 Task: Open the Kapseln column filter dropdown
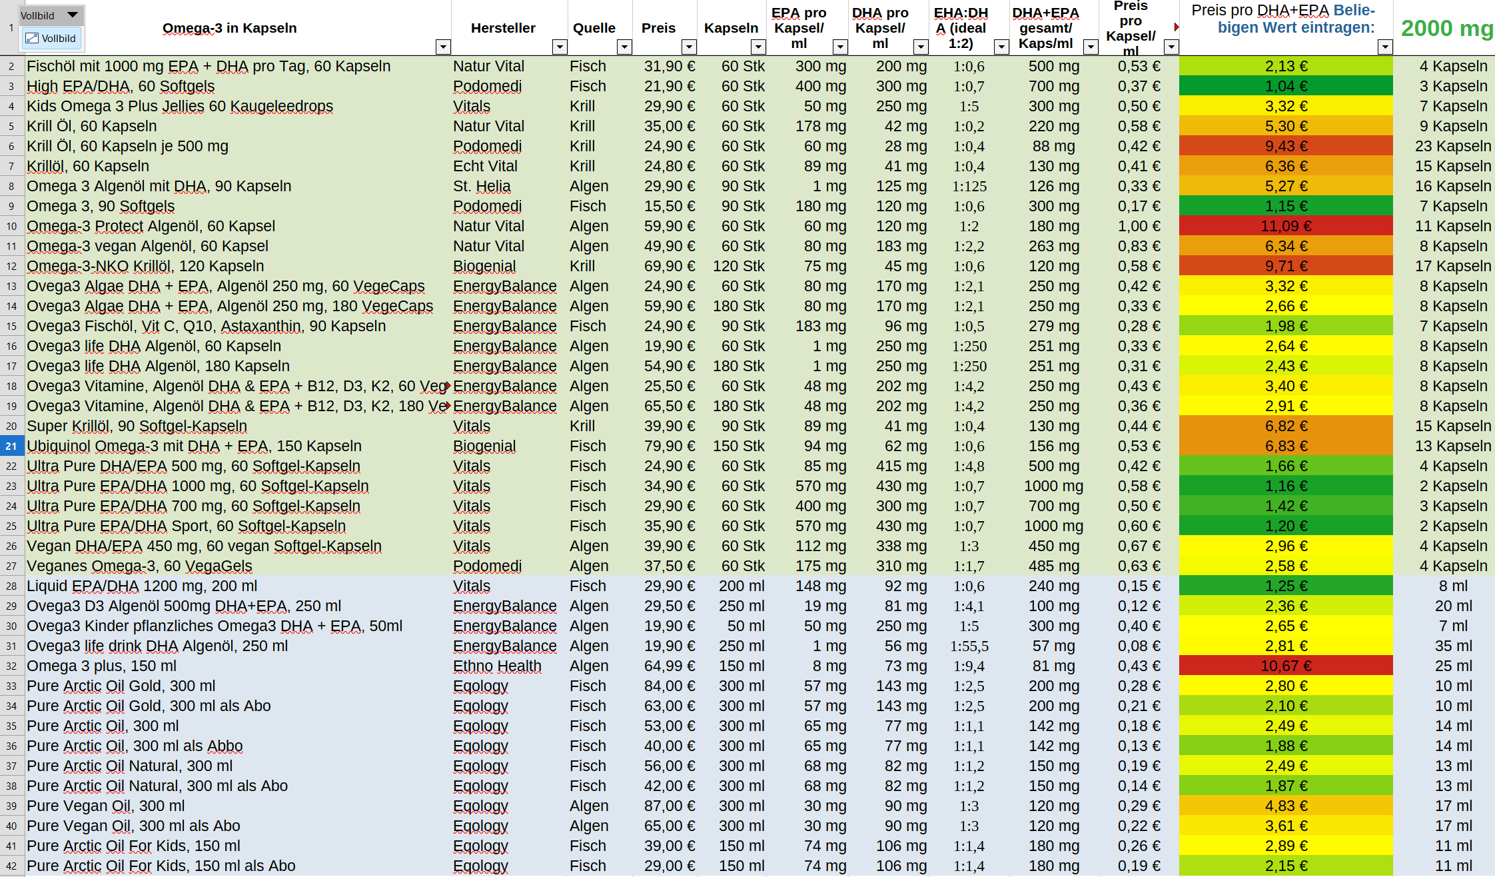pyautogui.click(x=758, y=47)
